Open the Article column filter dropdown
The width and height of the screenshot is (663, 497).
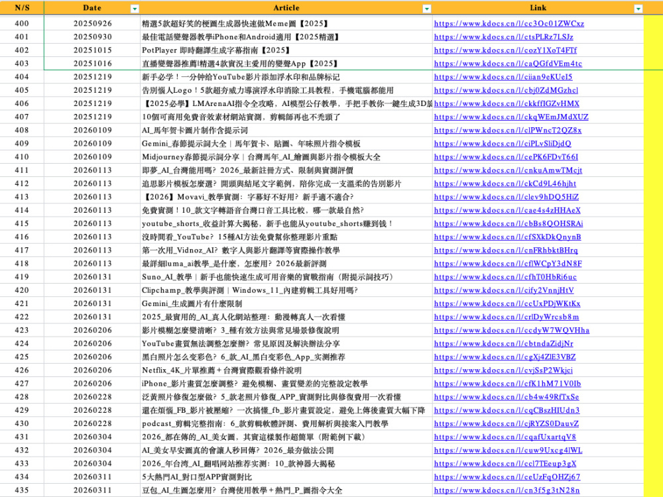click(426, 9)
